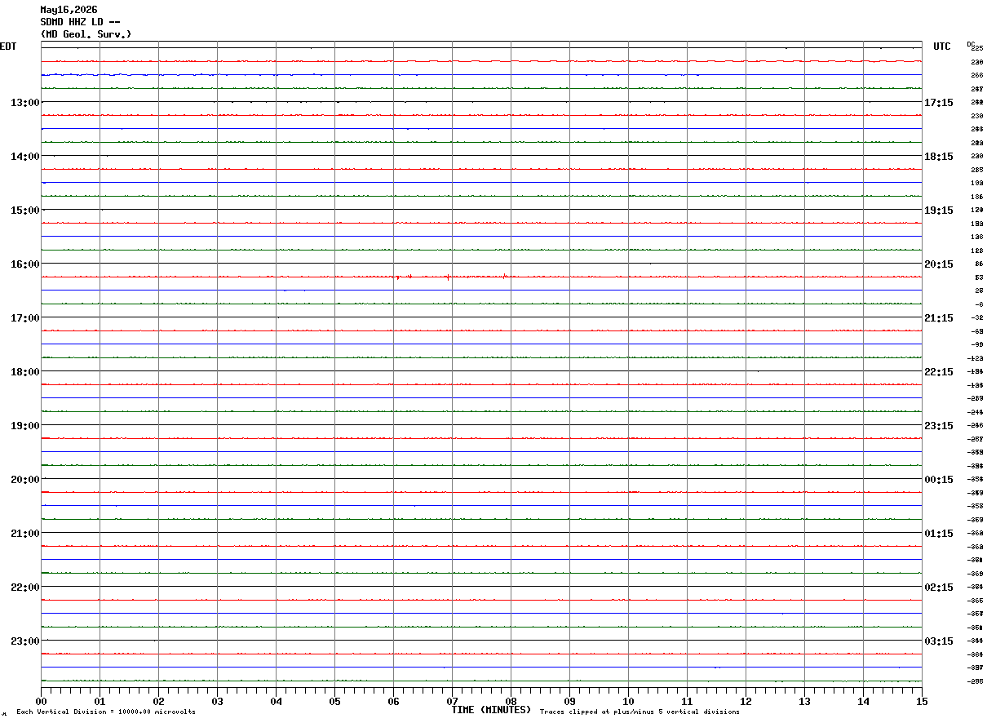Click the 'Each Vertical Division' scale note
Screen dimensions: 987x723
click(x=105, y=712)
